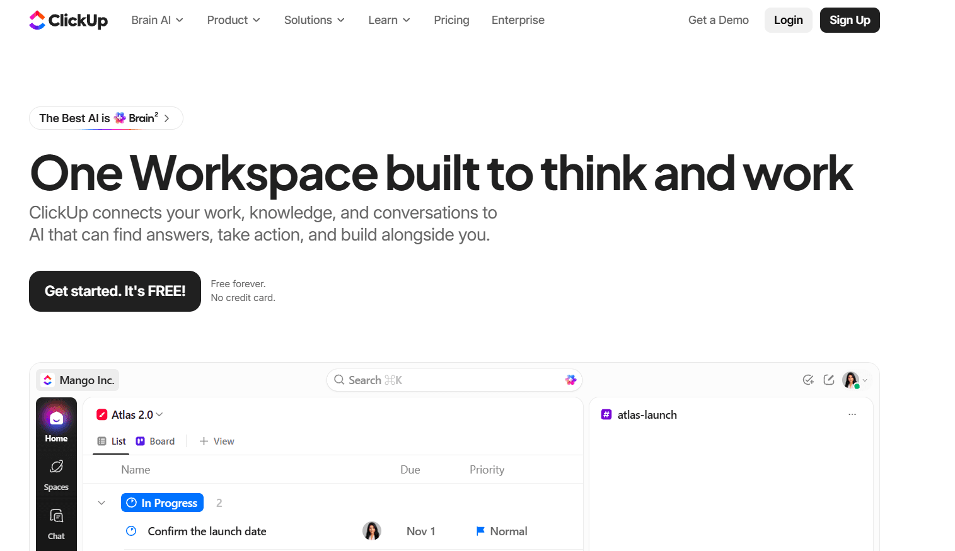
Task: Click the plus icon to add a View
Action: (204, 441)
